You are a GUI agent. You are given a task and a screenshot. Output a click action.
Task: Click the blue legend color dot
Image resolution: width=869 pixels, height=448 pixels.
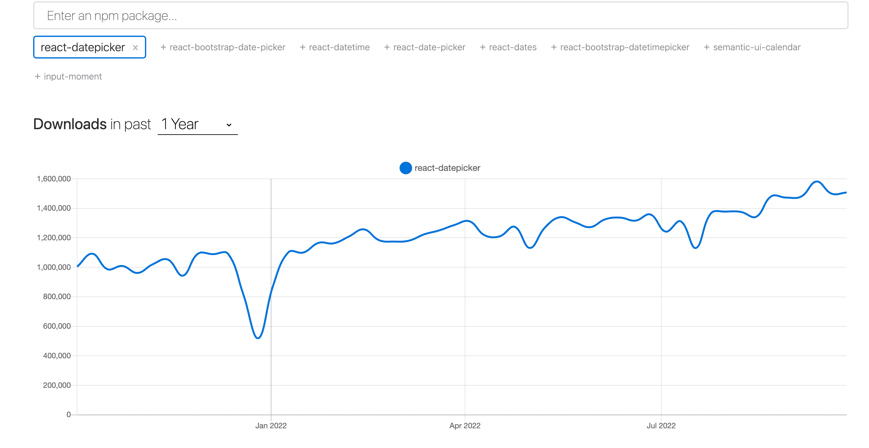tap(406, 168)
